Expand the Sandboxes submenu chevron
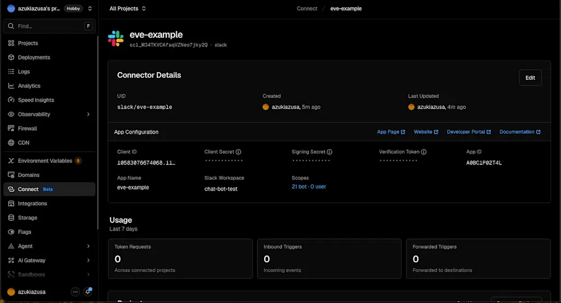This screenshot has width=561, height=303. tap(88, 275)
